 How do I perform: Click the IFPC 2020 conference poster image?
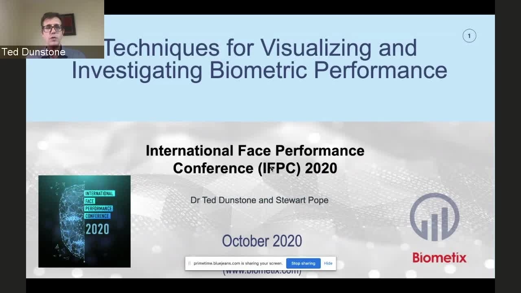coord(85,221)
